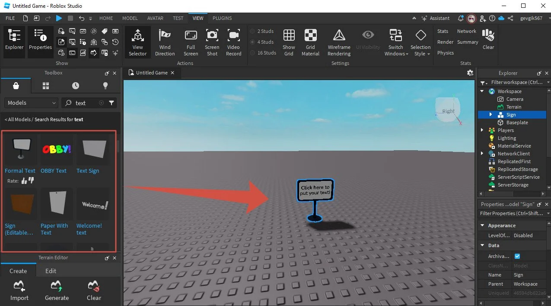Toggle Stats display
This screenshot has height=306, width=551.
point(443,31)
